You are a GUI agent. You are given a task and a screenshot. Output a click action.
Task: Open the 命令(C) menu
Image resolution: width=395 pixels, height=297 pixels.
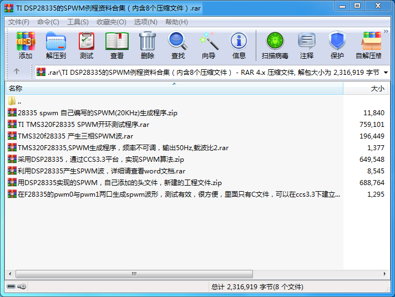[x=48, y=22]
